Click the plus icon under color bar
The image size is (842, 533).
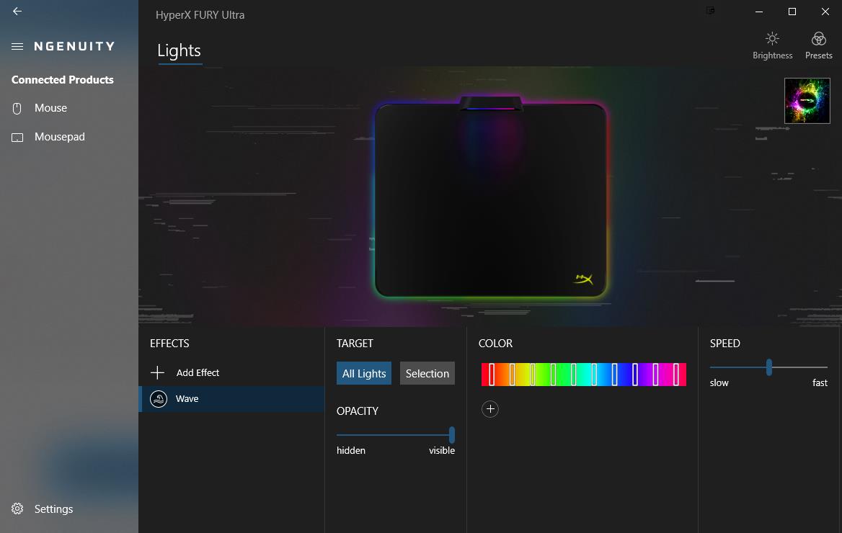(490, 409)
